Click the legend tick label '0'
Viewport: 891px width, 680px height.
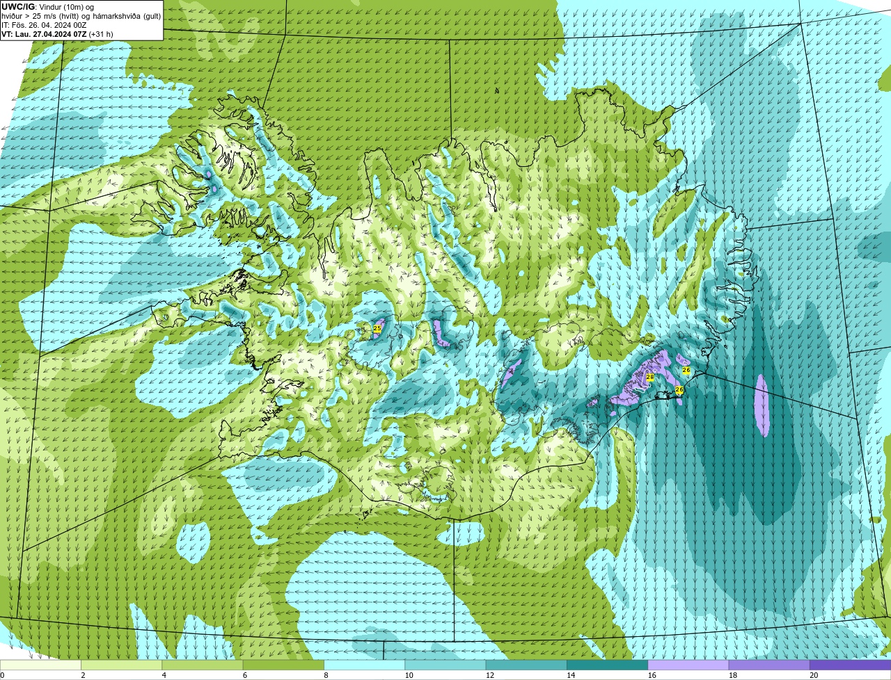coord(2,675)
